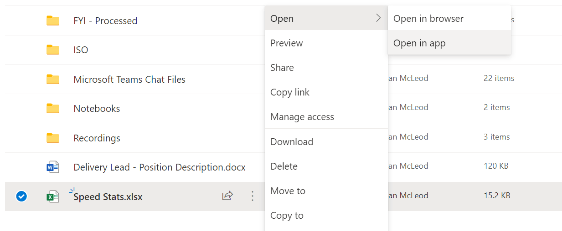Image resolution: width=562 pixels, height=231 pixels.
Task: Choose Copy link from context menu
Action: click(x=289, y=92)
